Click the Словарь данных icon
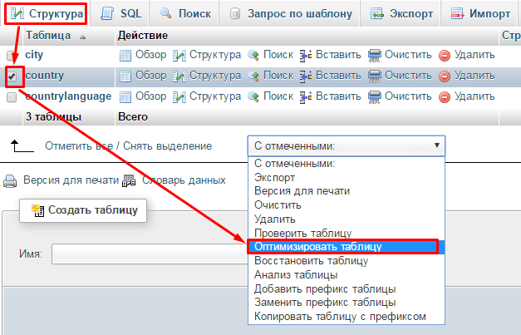 [x=129, y=181]
